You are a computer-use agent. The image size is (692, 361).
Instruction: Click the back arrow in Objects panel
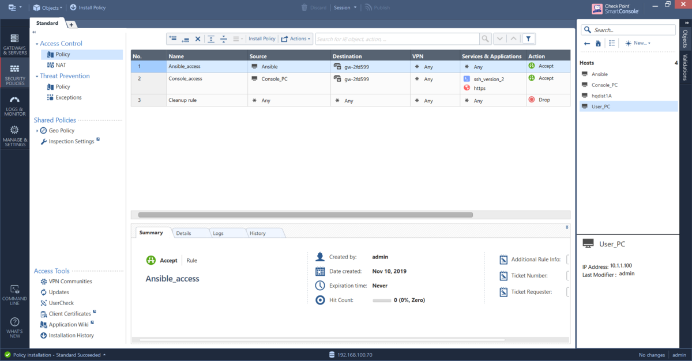tap(587, 43)
